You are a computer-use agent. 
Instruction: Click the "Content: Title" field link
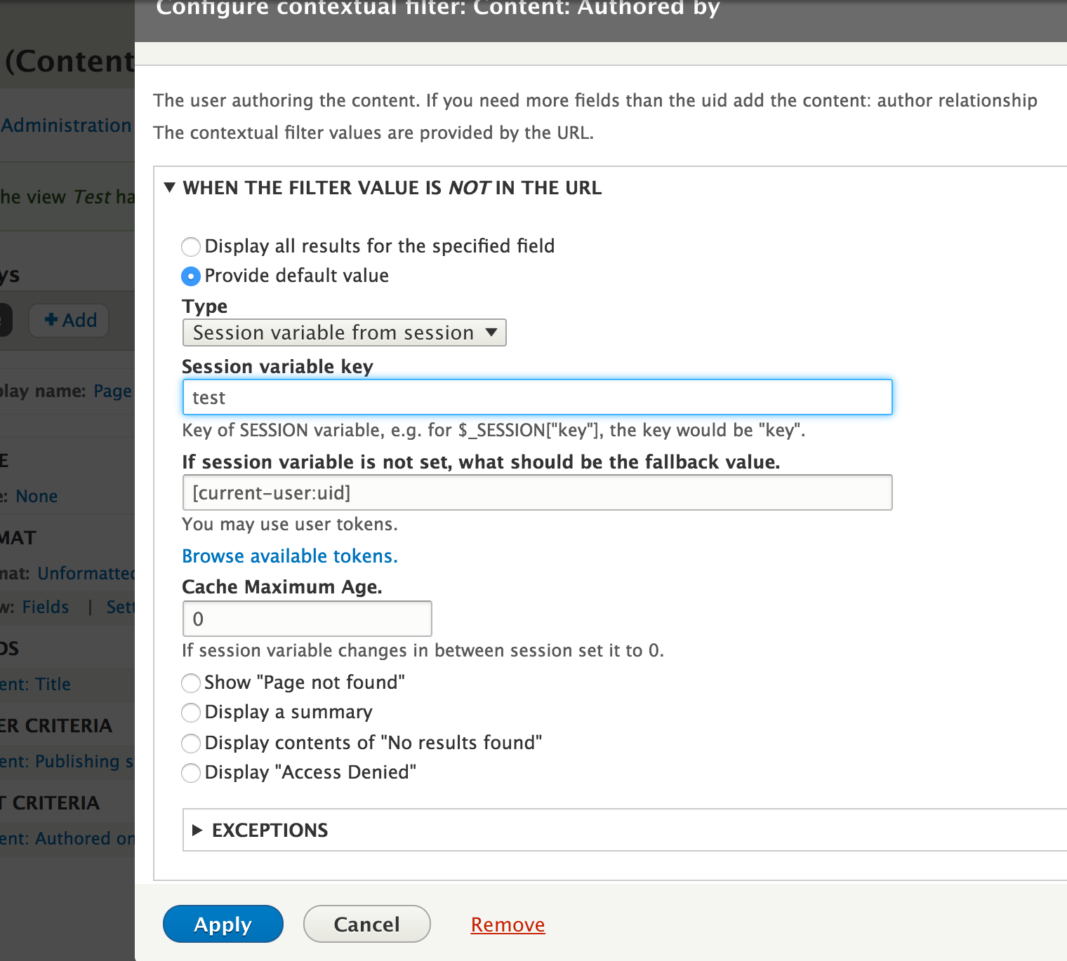(x=35, y=684)
